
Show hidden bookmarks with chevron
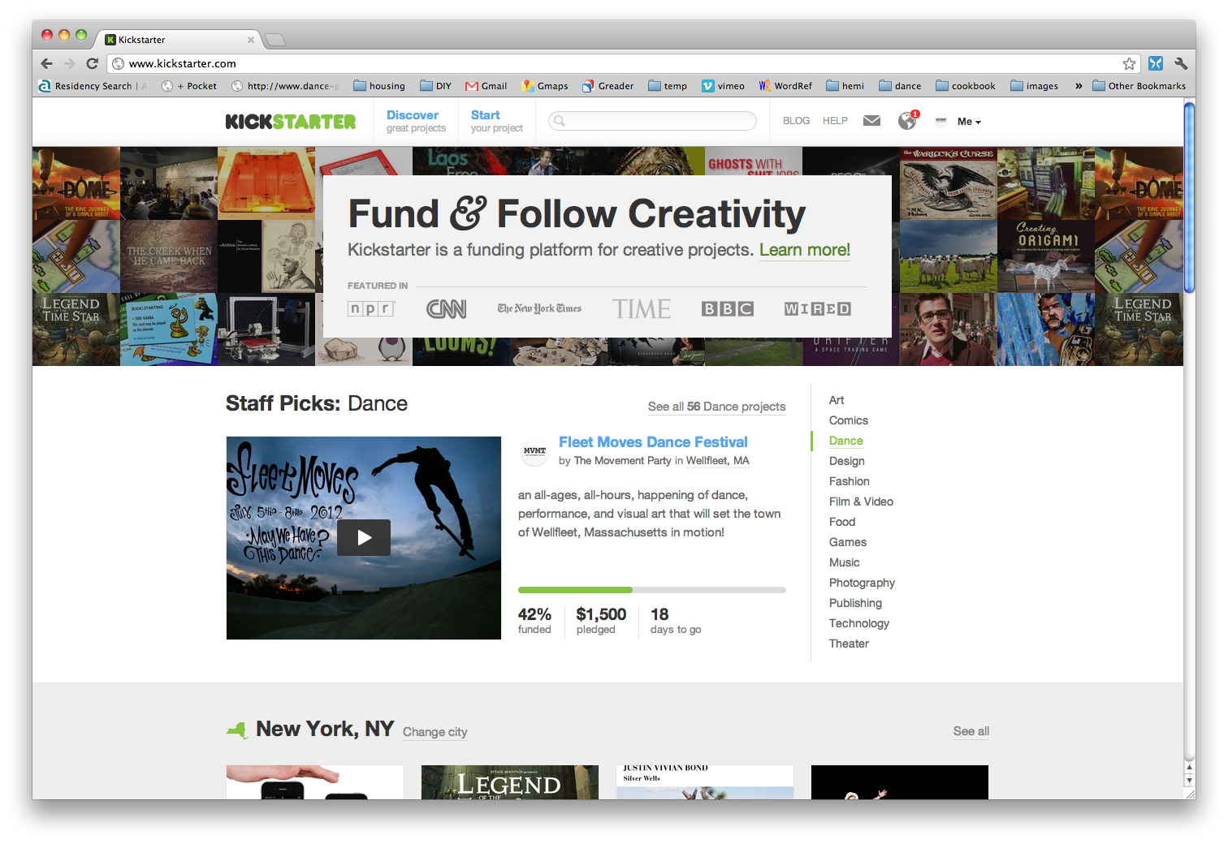[1079, 86]
